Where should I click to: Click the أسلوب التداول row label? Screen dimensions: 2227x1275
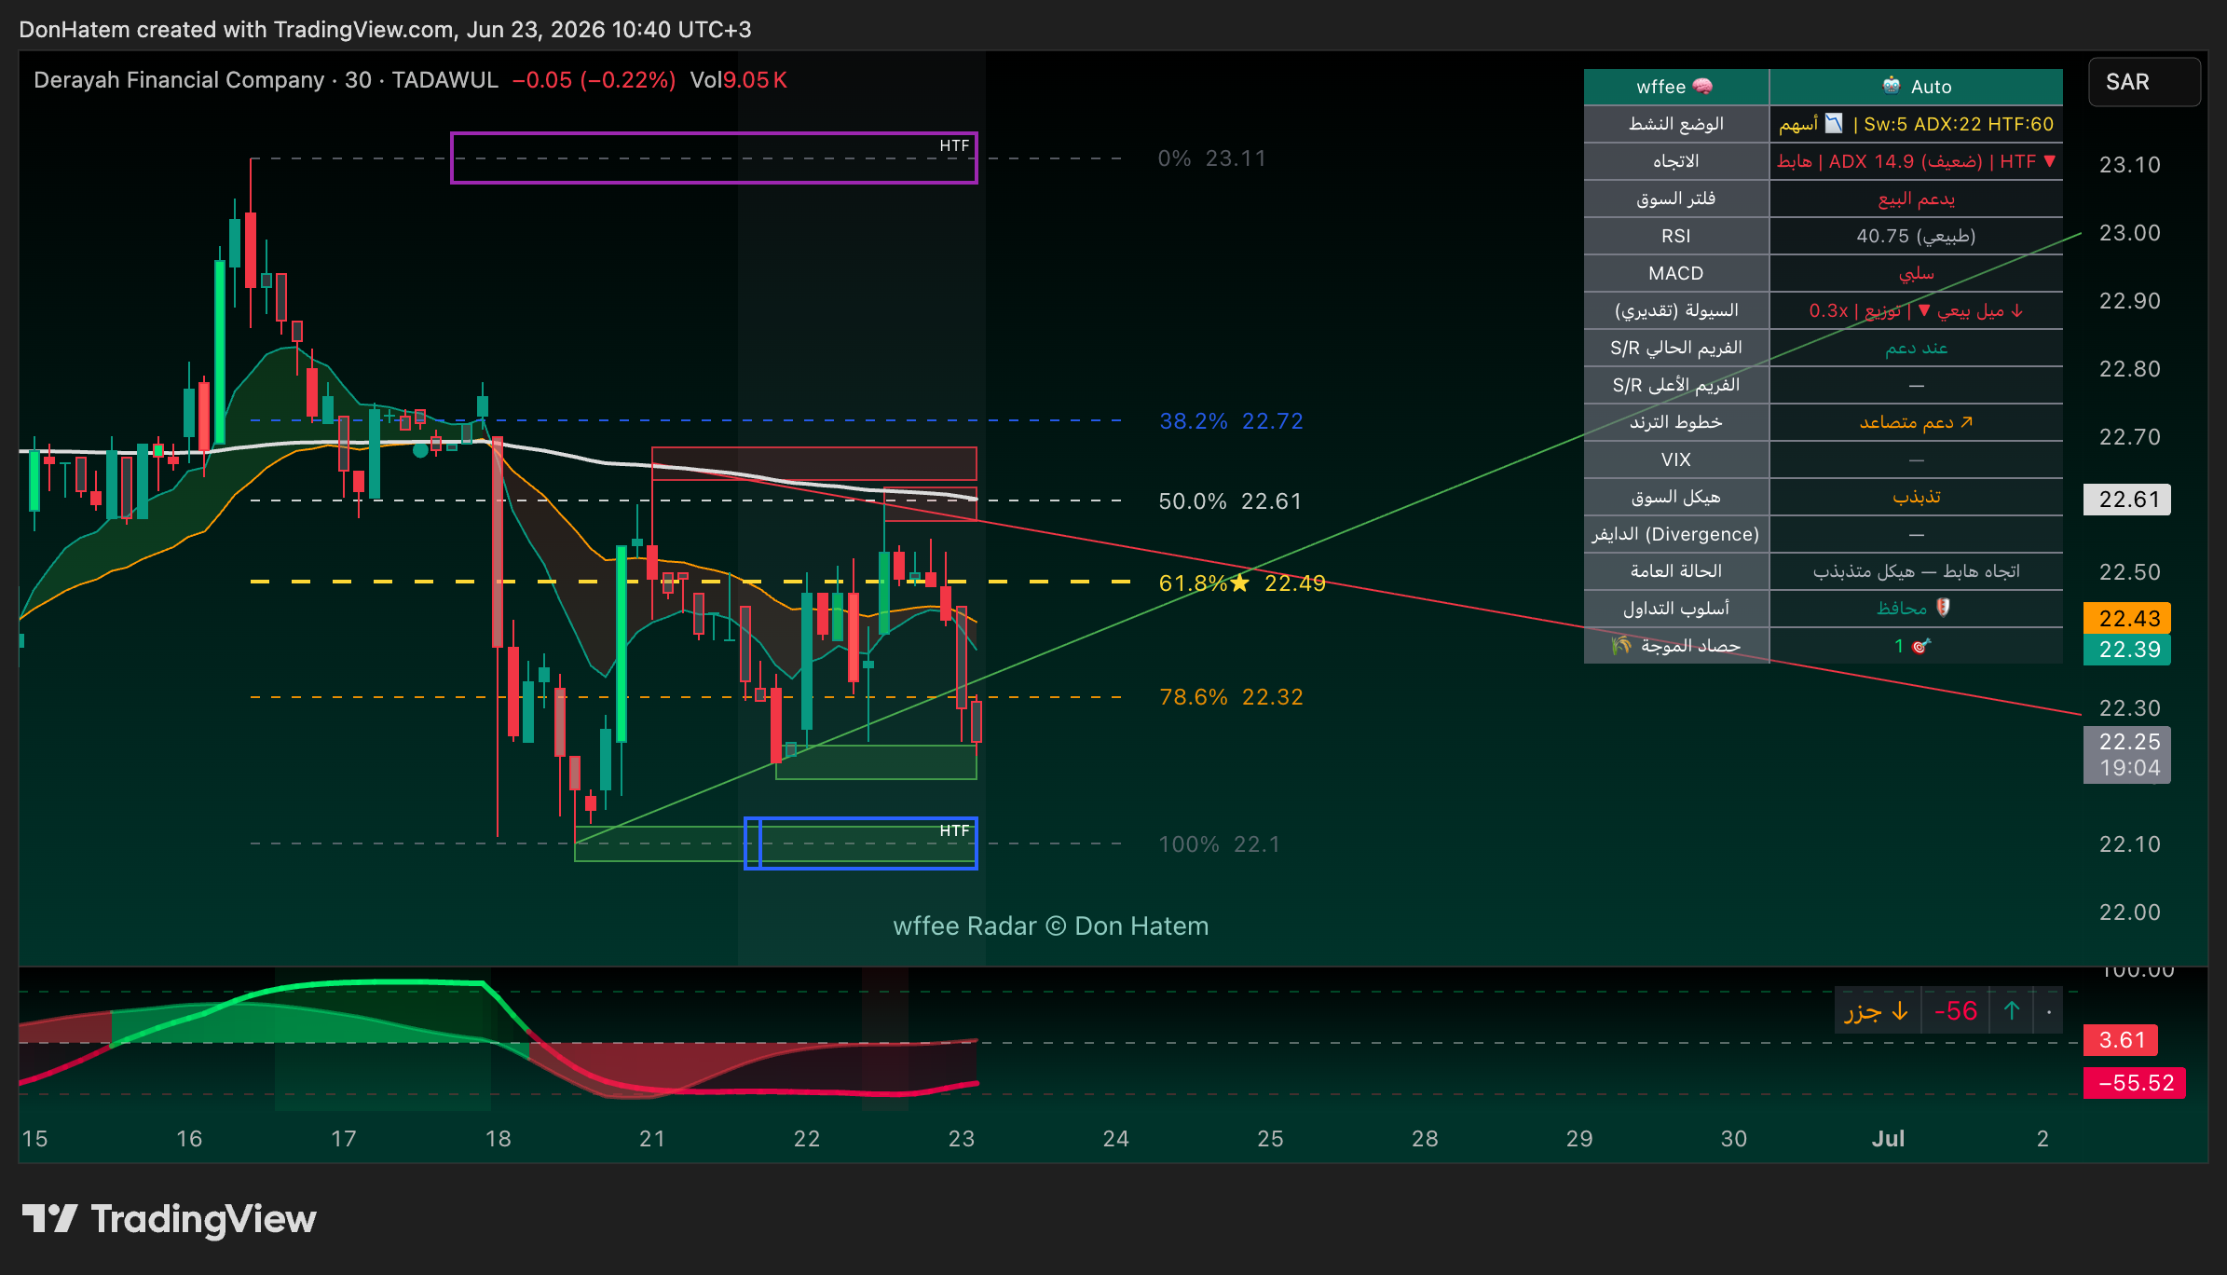[x=1676, y=609]
